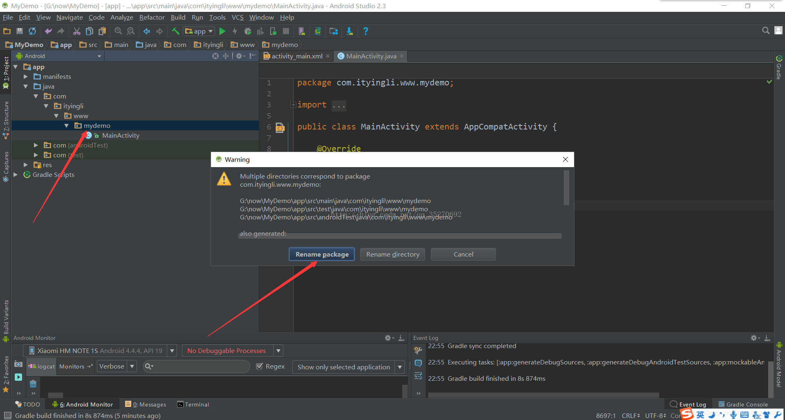The image size is (785, 420).
Task: Open the app run configuration dropdown
Action: point(199,31)
